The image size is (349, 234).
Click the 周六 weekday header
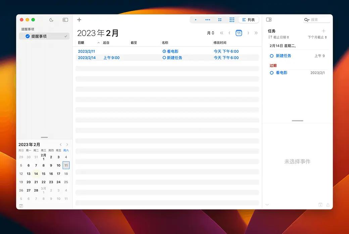[x=66, y=150]
